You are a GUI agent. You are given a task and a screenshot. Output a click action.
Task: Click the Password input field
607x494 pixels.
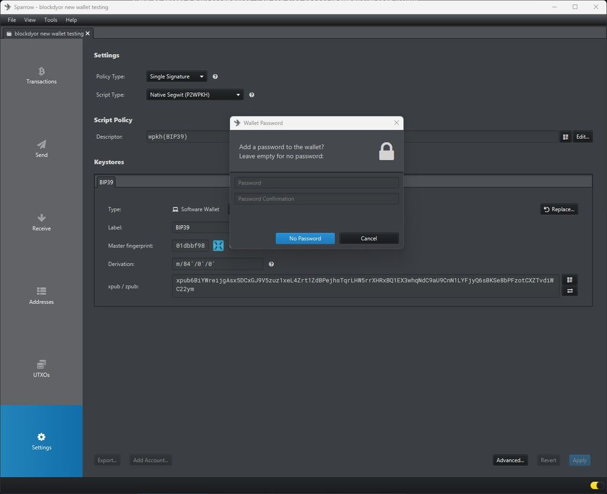pyautogui.click(x=316, y=183)
